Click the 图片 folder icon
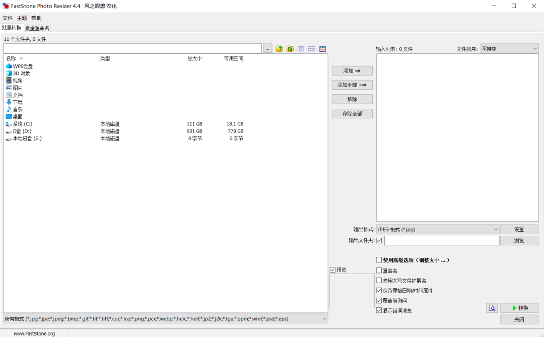Image resolution: width=544 pixels, height=337 pixels. pyautogui.click(x=9, y=88)
